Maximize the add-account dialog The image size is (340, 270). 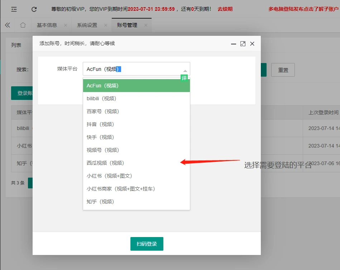243,44
